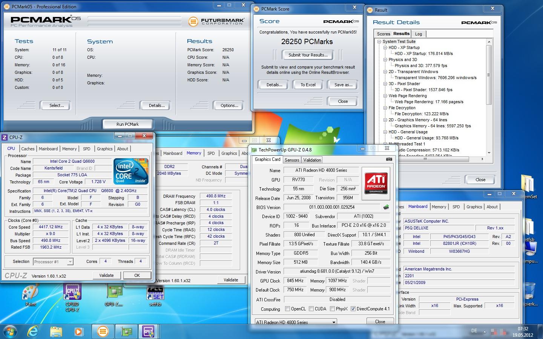Open CPUID CPU-Z desktop shortcut
The width and height of the screenshot is (543, 339).
[72, 298]
